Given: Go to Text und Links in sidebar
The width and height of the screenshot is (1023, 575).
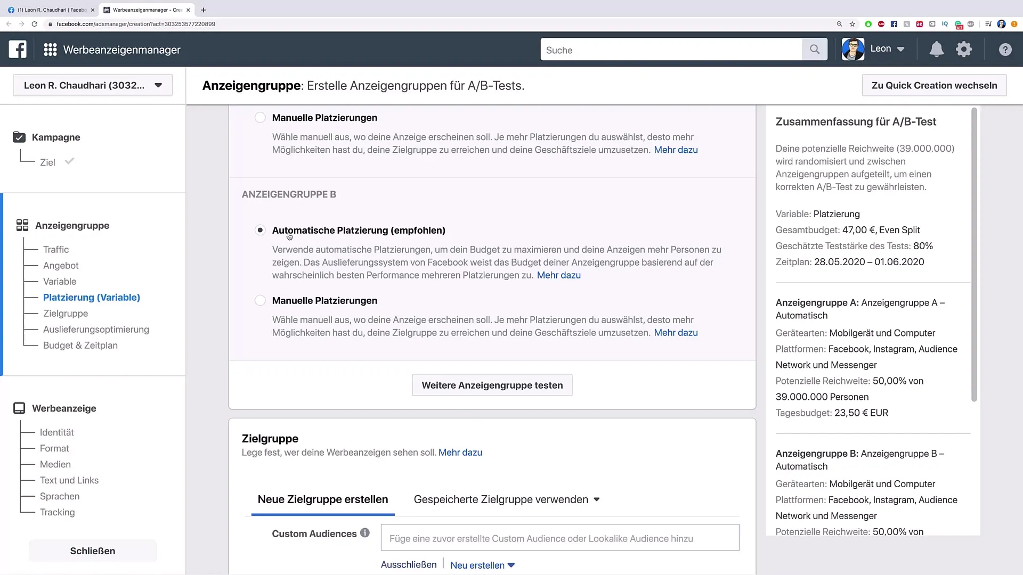Looking at the screenshot, I should pos(69,480).
